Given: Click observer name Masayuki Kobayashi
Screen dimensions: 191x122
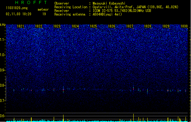Looking at the screenshot, I should pos(109,3).
